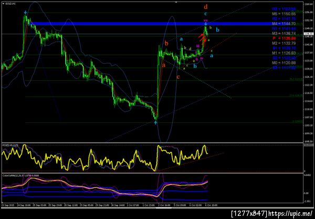Select the up arrow marking the 2 October low
The width and height of the screenshot is (315, 219).
(156, 122)
